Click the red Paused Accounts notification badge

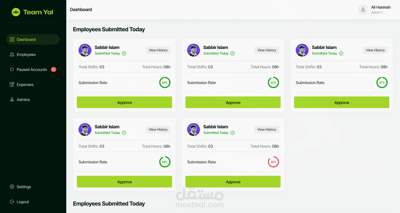point(54,69)
